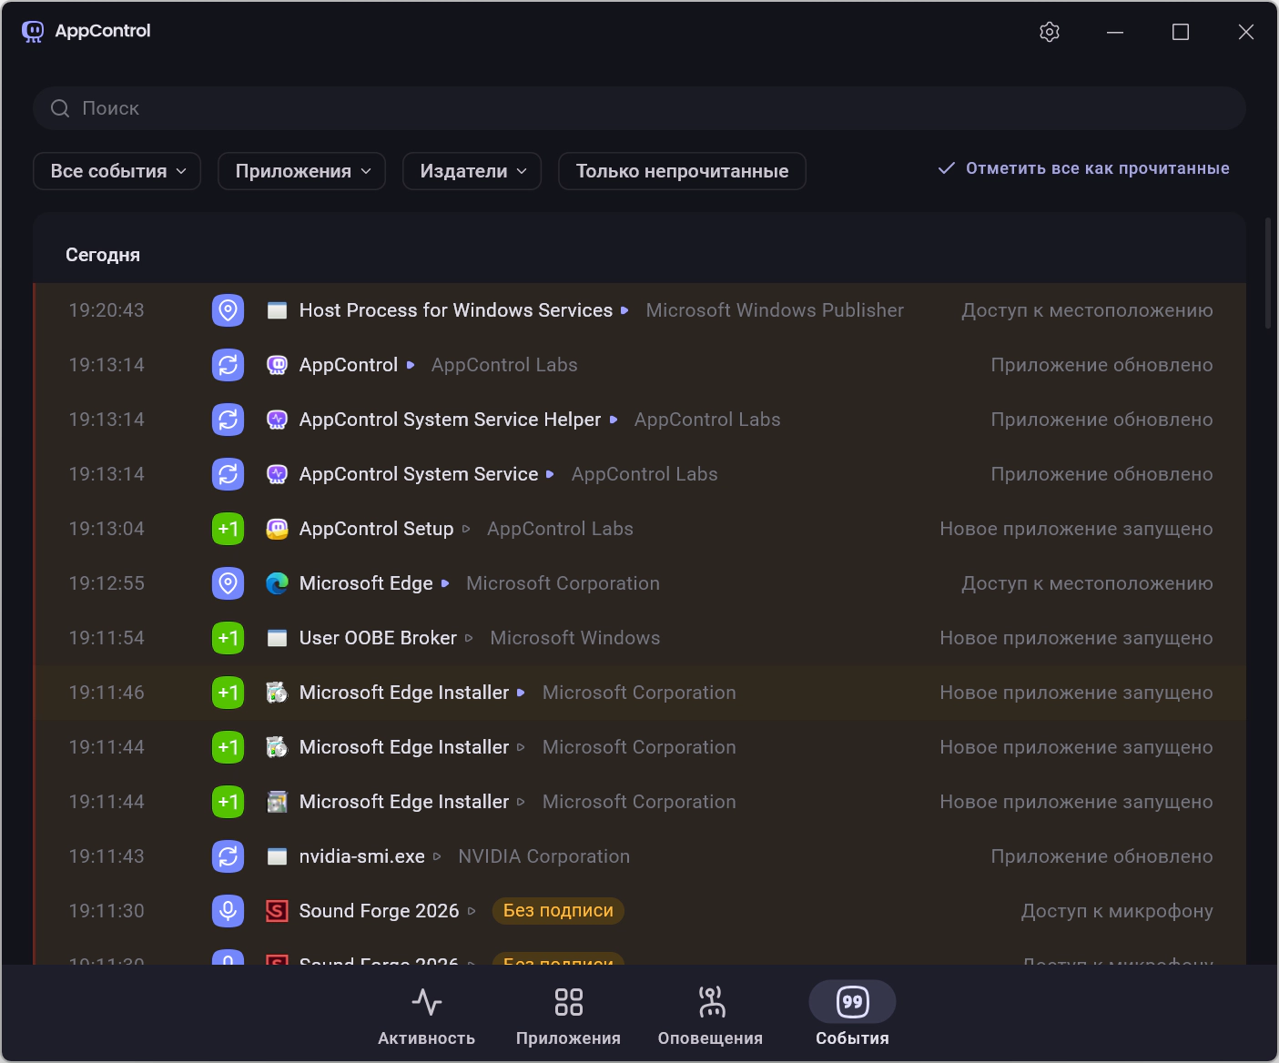
Task: Click Доступ к микрофону text at 19:11:30
Action: (1117, 911)
